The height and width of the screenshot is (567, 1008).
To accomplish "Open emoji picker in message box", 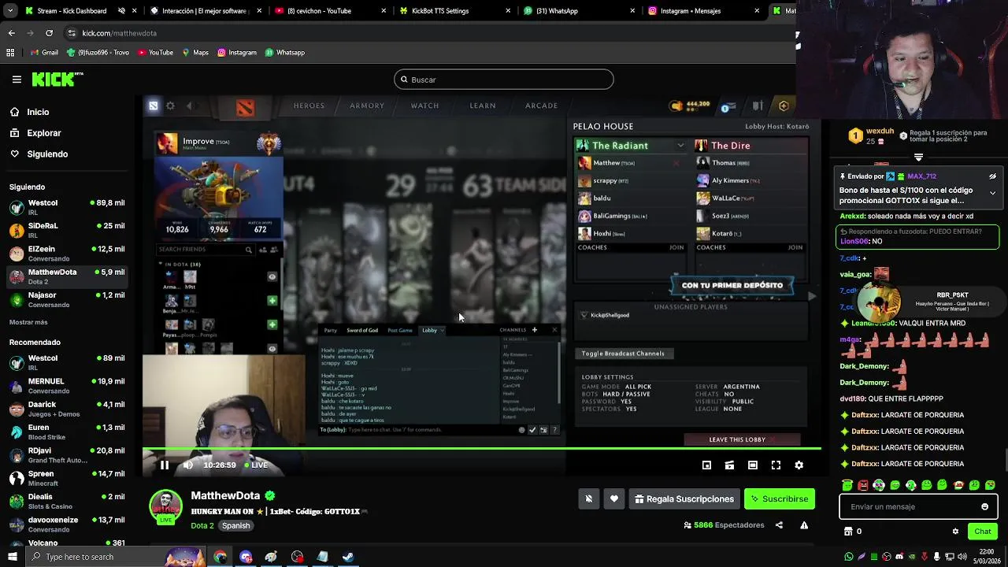I will tap(984, 506).
